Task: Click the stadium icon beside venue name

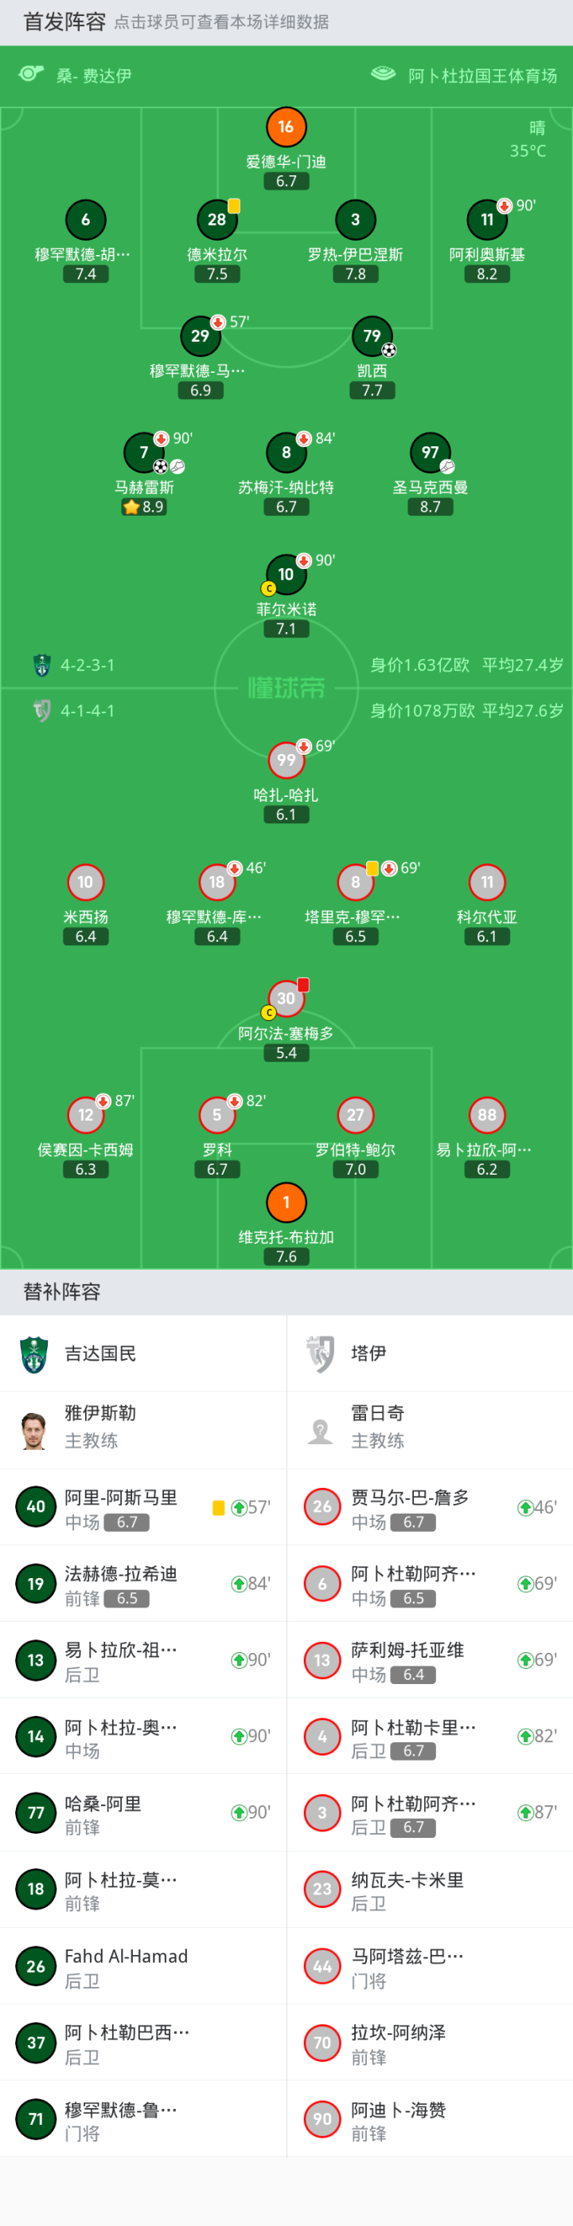Action: coord(383,74)
